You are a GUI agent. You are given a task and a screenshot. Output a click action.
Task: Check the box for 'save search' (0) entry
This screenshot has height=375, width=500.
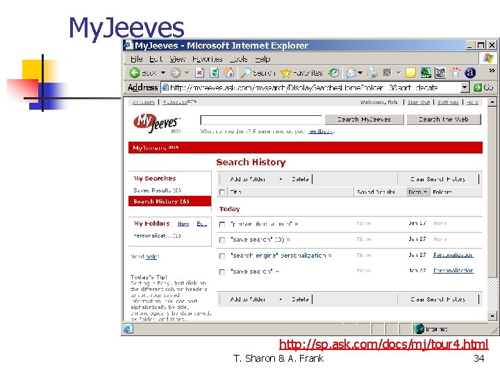(222, 240)
